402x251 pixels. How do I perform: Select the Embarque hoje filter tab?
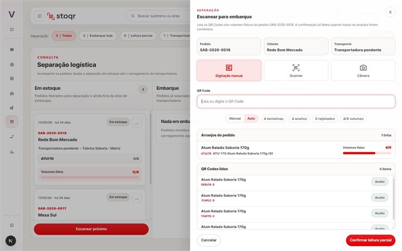98,36
